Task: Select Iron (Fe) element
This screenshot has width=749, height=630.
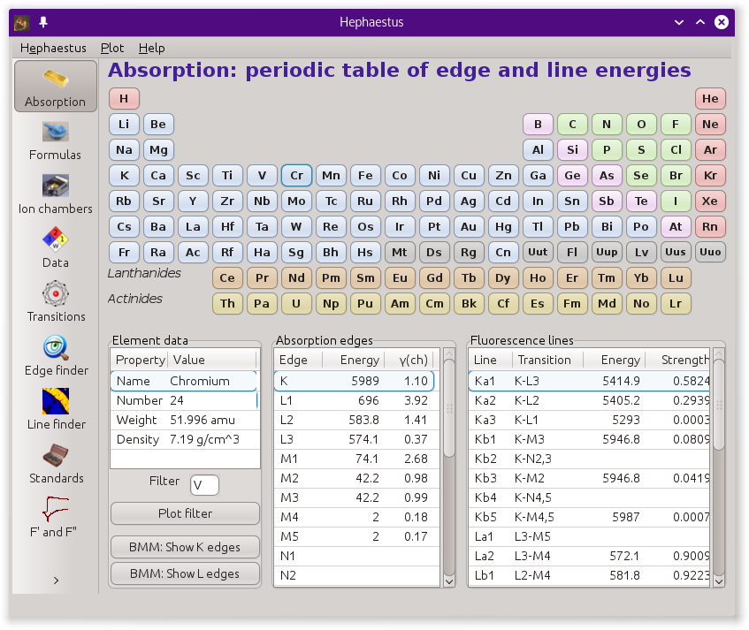Action: pyautogui.click(x=365, y=176)
